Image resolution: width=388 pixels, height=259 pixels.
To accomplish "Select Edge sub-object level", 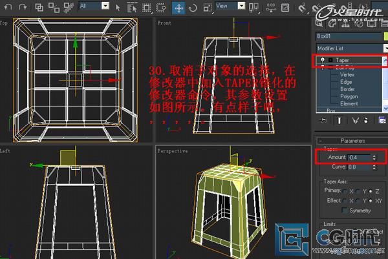I will (346, 82).
